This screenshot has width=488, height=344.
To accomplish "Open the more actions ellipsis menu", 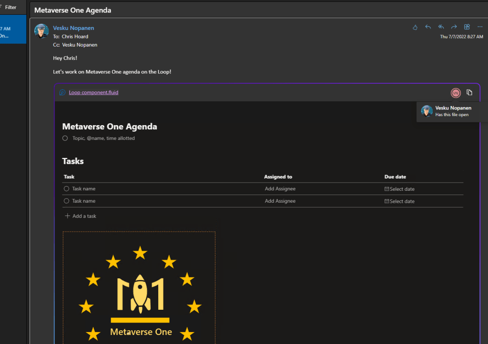I will tap(480, 27).
